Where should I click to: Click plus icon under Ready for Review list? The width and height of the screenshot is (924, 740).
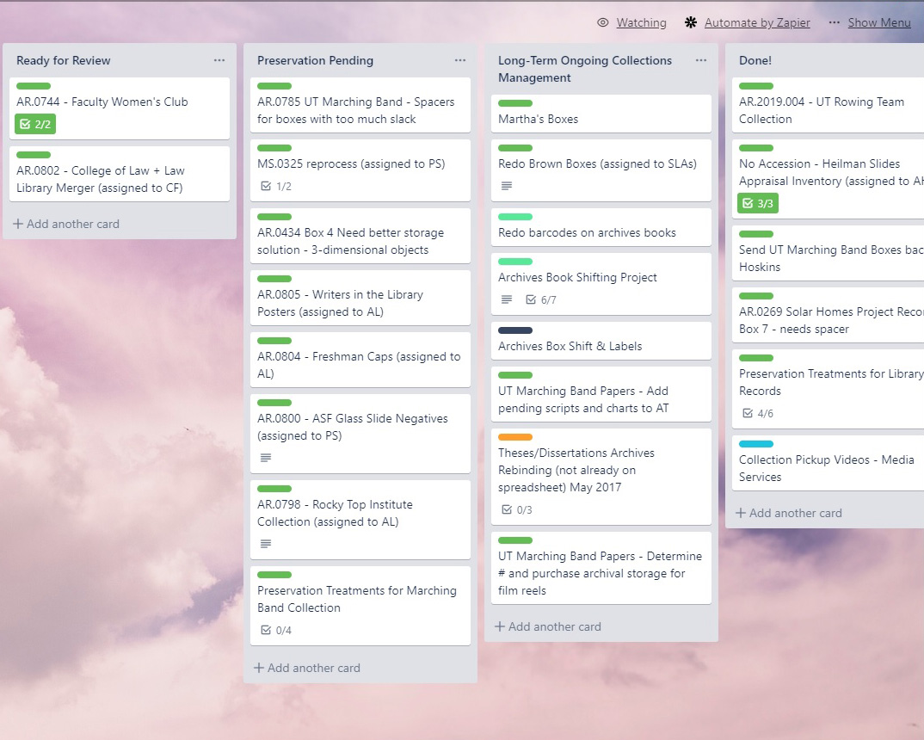tap(18, 224)
